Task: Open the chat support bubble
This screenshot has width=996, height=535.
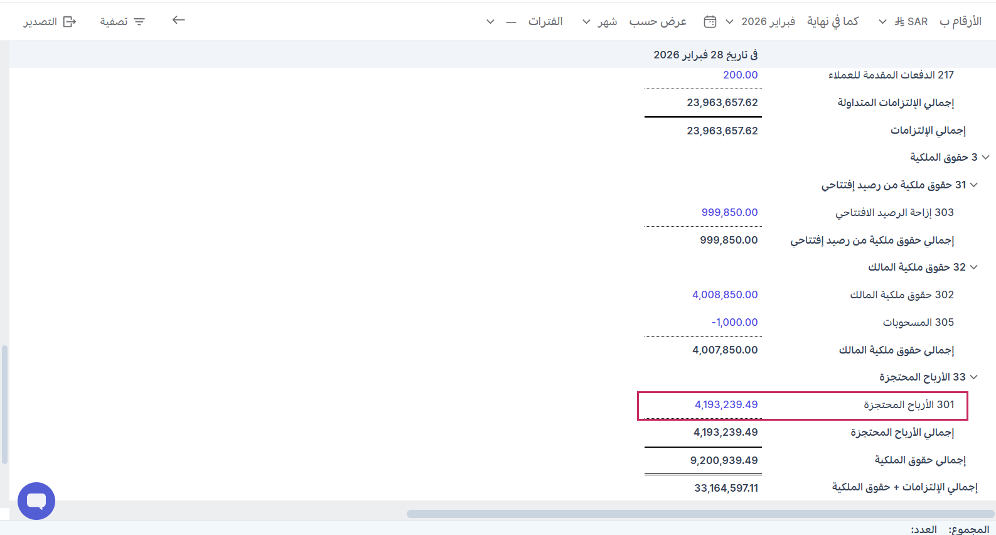Action: click(x=36, y=500)
